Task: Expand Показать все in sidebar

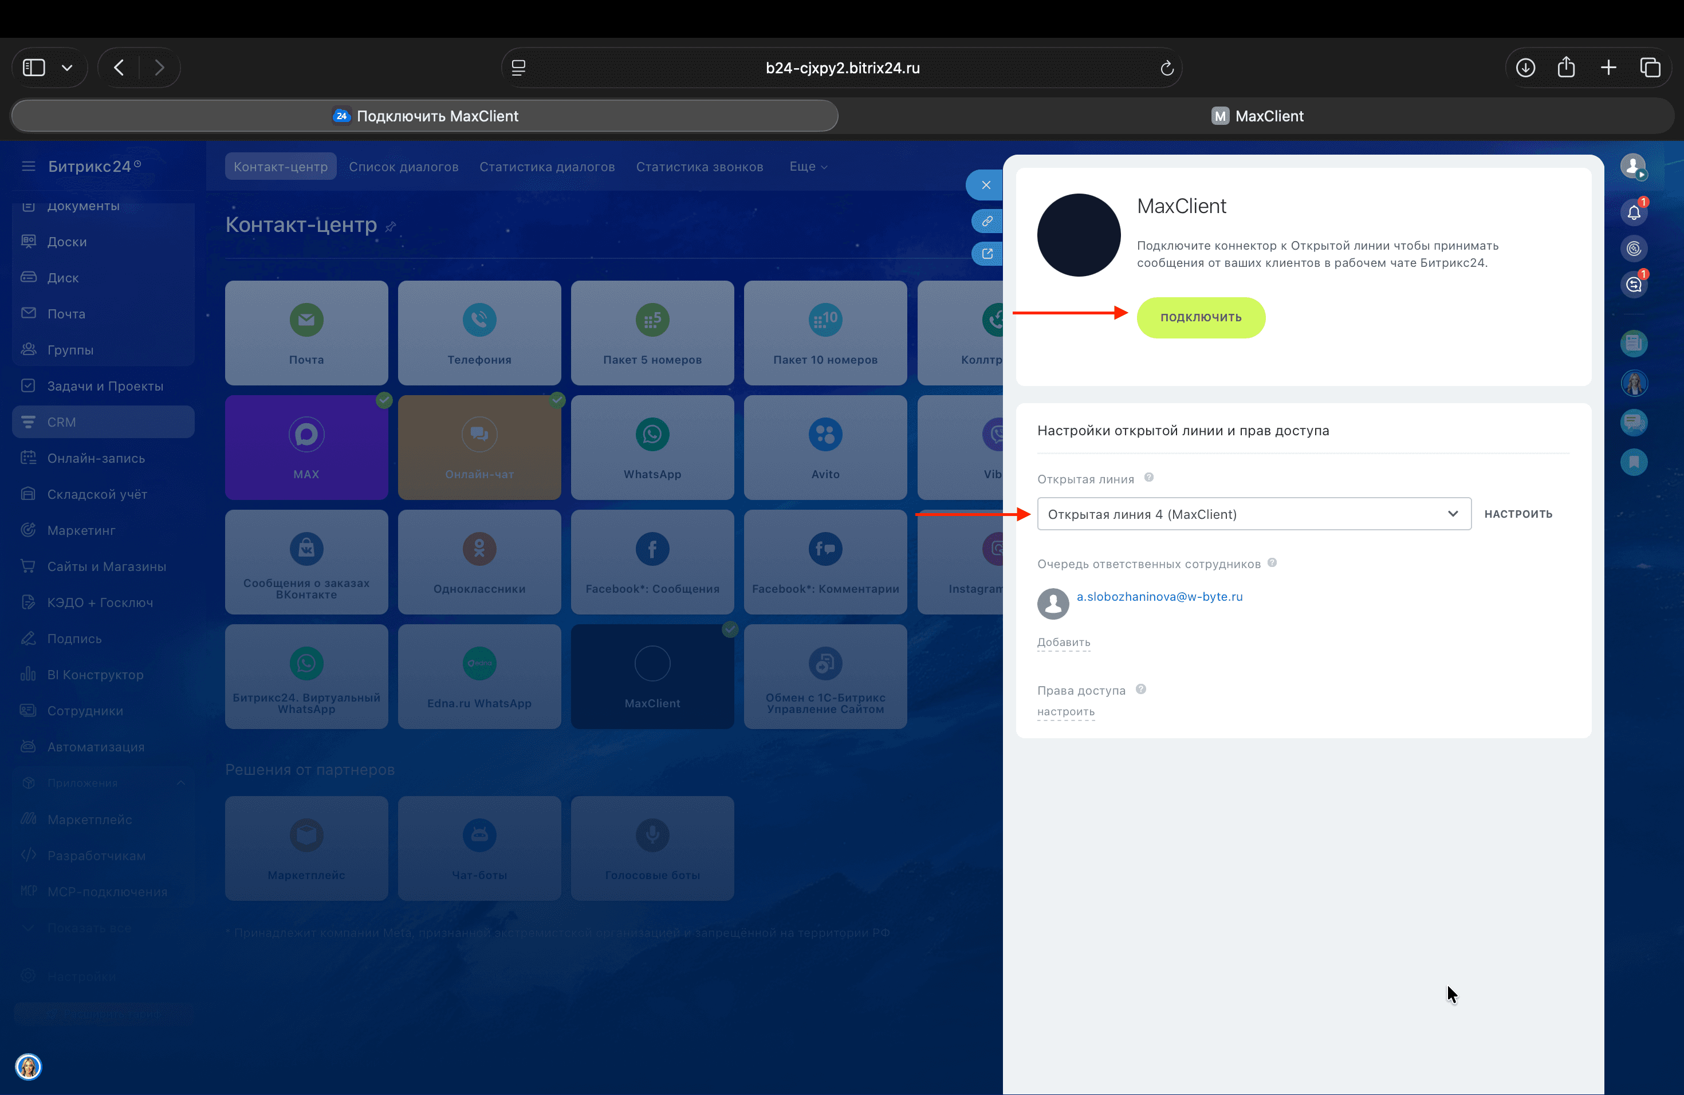Action: point(103,928)
